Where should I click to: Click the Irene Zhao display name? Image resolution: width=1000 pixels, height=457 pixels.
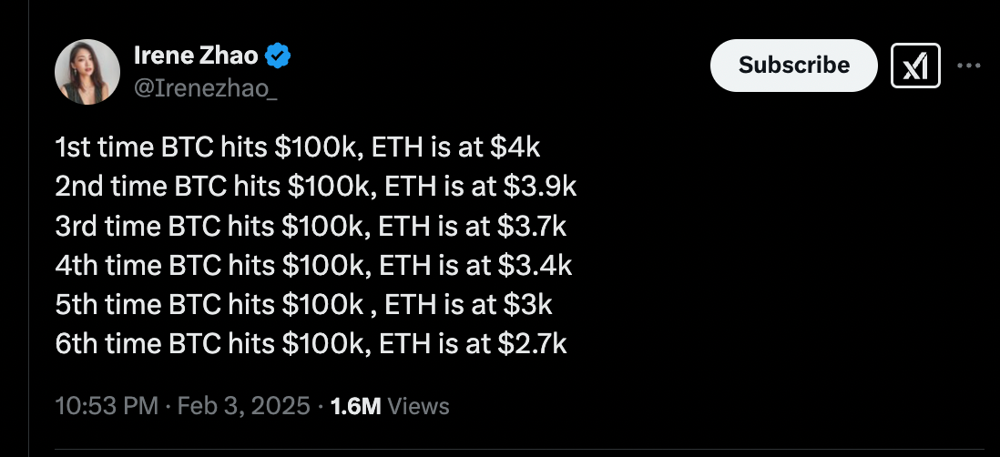tap(195, 56)
